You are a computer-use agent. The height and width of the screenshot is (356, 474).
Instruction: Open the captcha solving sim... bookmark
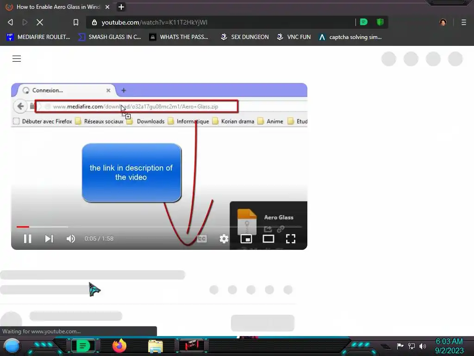pyautogui.click(x=350, y=37)
